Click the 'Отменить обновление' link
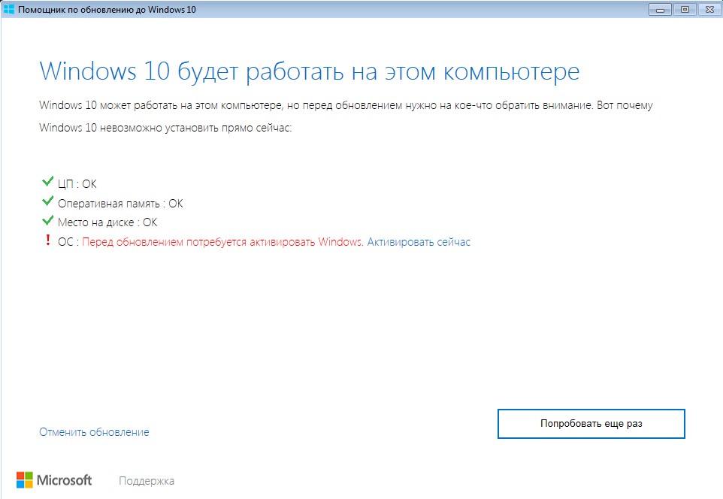Screen dimensions: 723x499 (94, 432)
